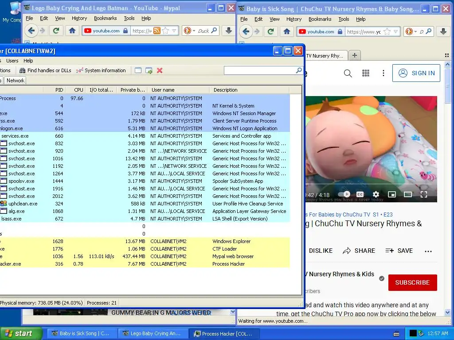The image size is (454, 340).
Task: Click Reload icon in Baby is Sick Song window
Action: coord(271,31)
